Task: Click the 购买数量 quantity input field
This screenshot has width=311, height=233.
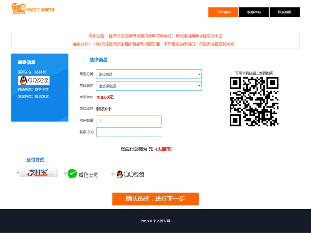Action: 129,120
